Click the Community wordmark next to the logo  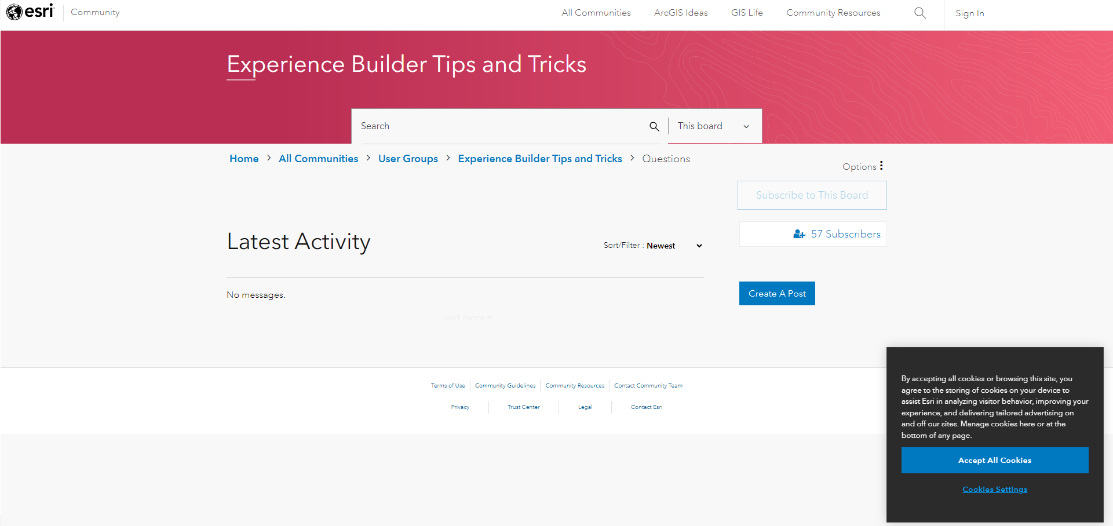pyautogui.click(x=94, y=12)
